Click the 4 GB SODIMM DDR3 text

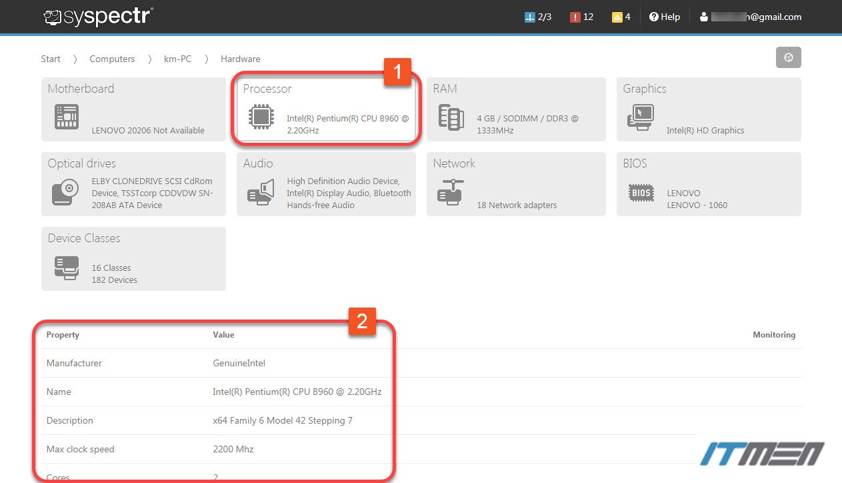coord(527,125)
